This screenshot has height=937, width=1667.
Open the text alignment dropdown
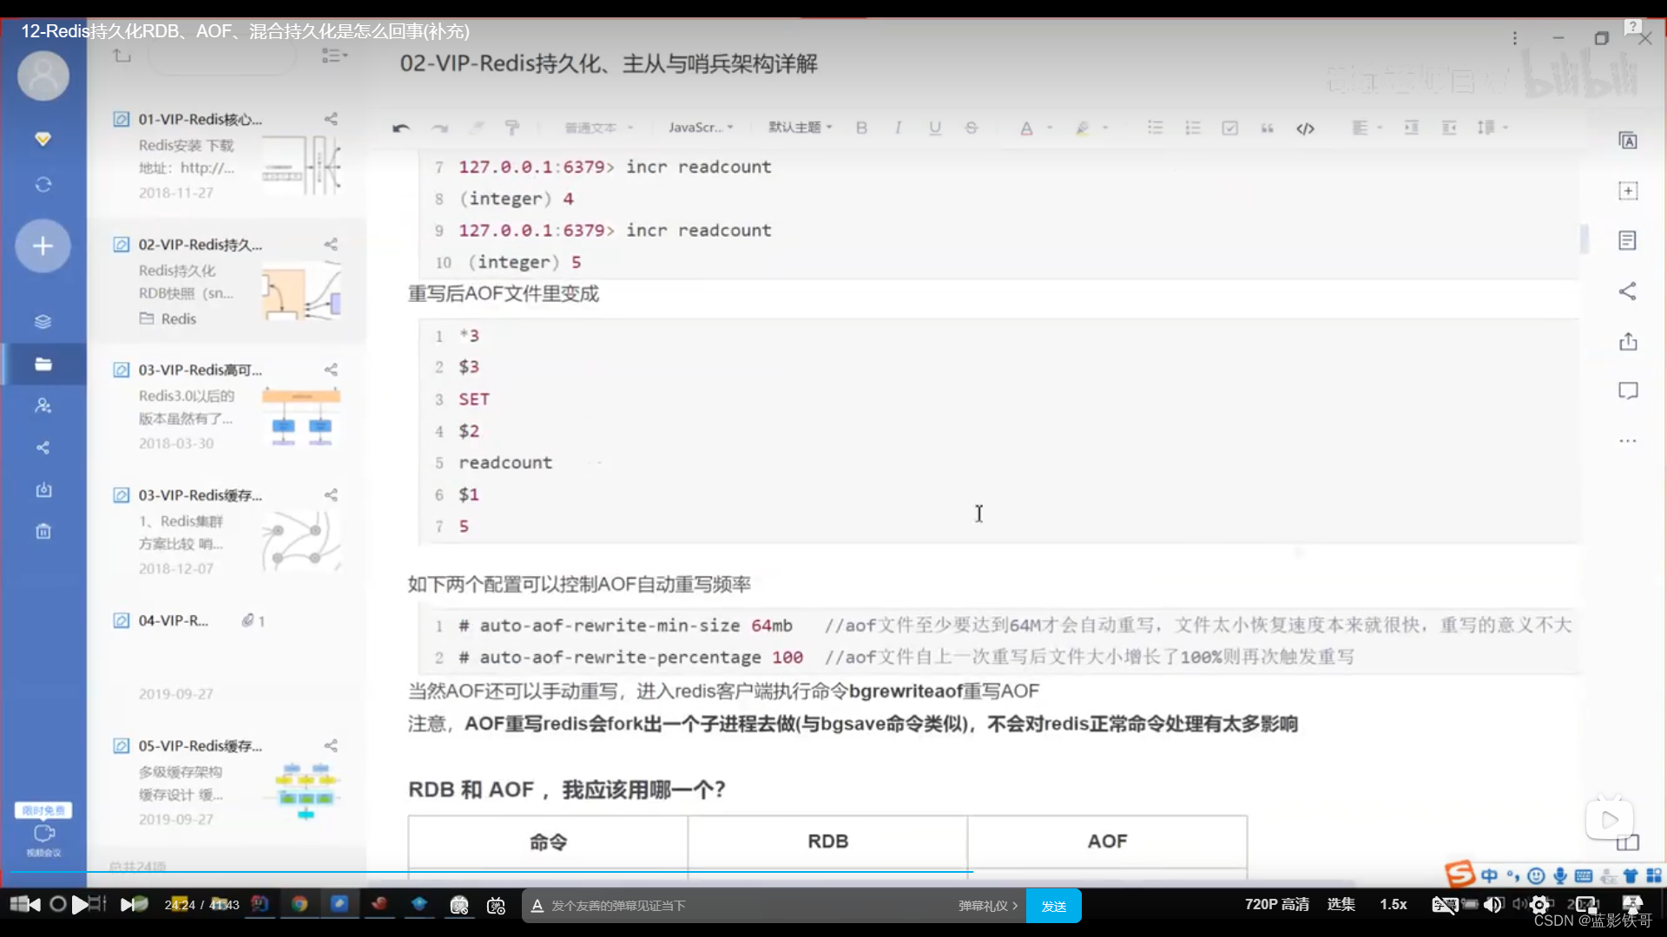1367,128
